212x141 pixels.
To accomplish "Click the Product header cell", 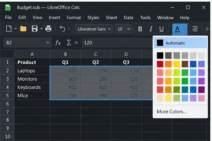I will coord(32,62).
